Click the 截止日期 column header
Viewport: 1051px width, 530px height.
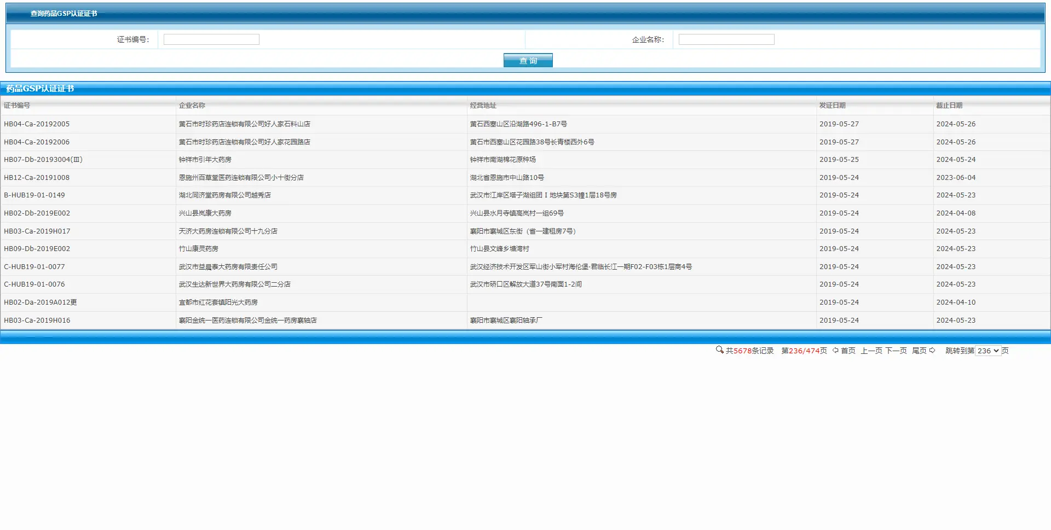[x=949, y=106]
